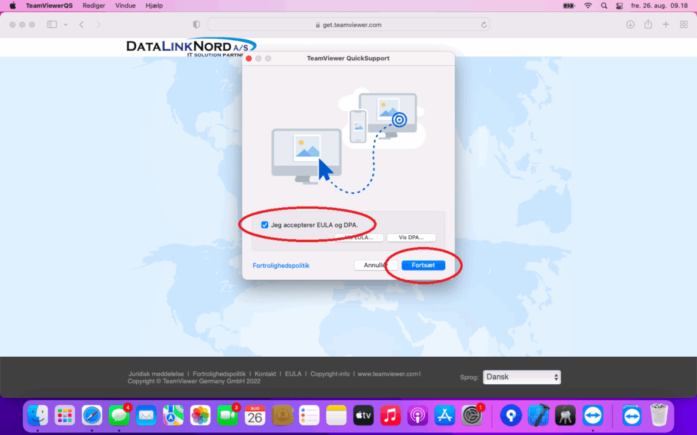Show tab overview grid icon
This screenshot has width=697, height=435.
click(683, 24)
